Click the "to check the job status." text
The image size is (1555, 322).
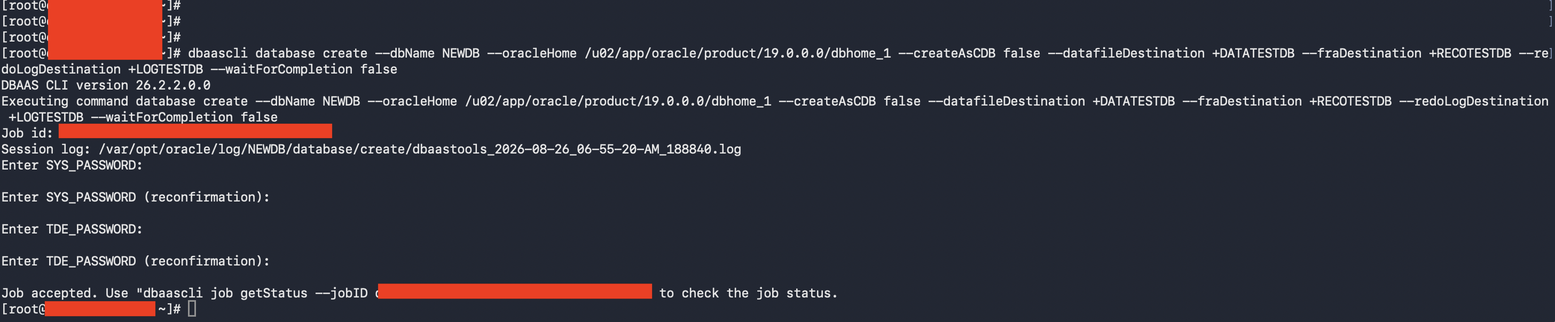point(749,294)
